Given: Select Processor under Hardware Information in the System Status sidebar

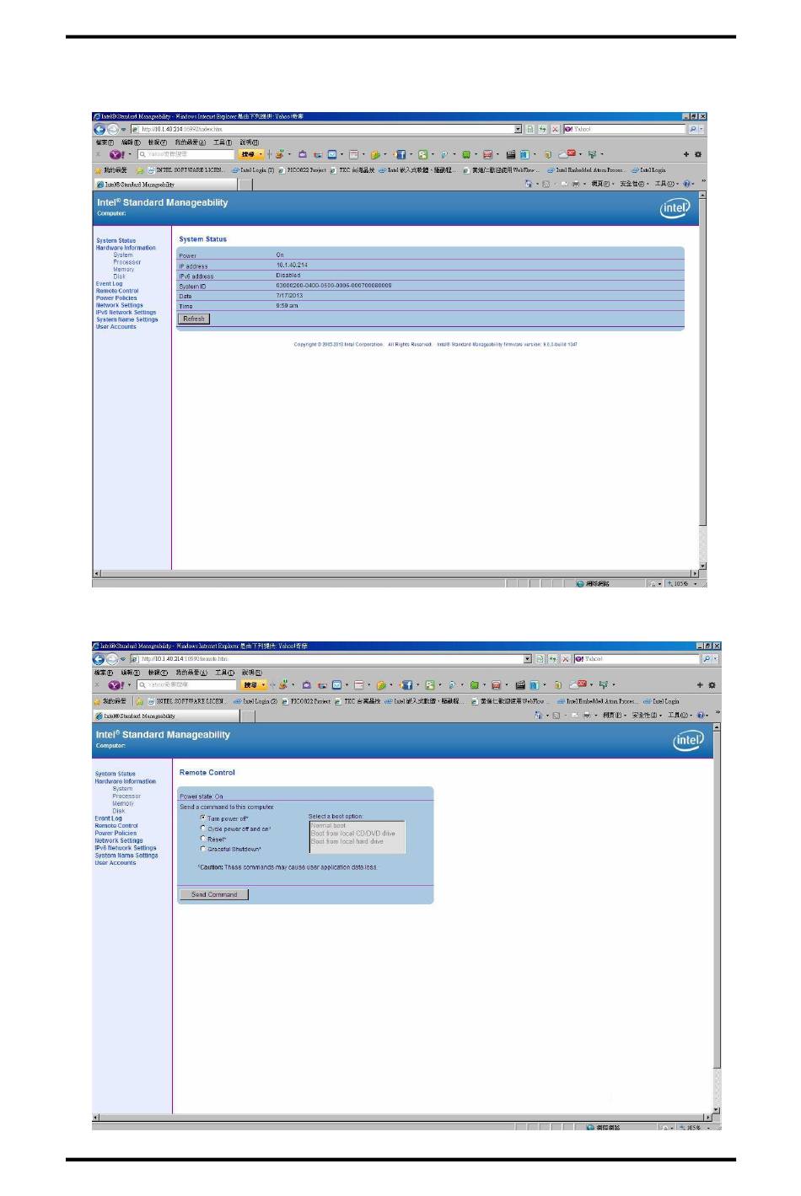Looking at the screenshot, I should point(127,262).
